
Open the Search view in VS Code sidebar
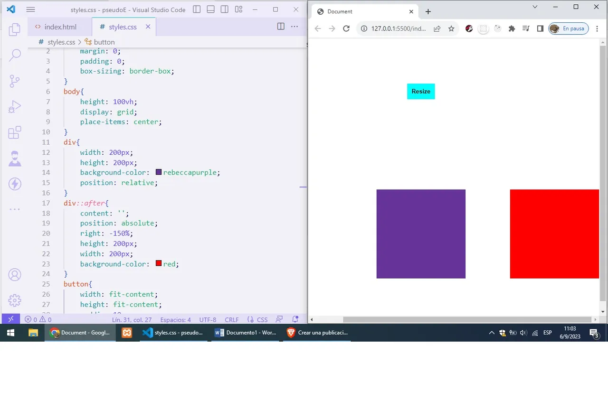(15, 55)
